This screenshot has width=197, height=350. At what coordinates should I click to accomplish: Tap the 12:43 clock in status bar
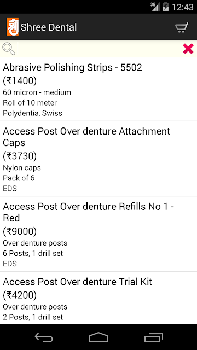click(182, 7)
